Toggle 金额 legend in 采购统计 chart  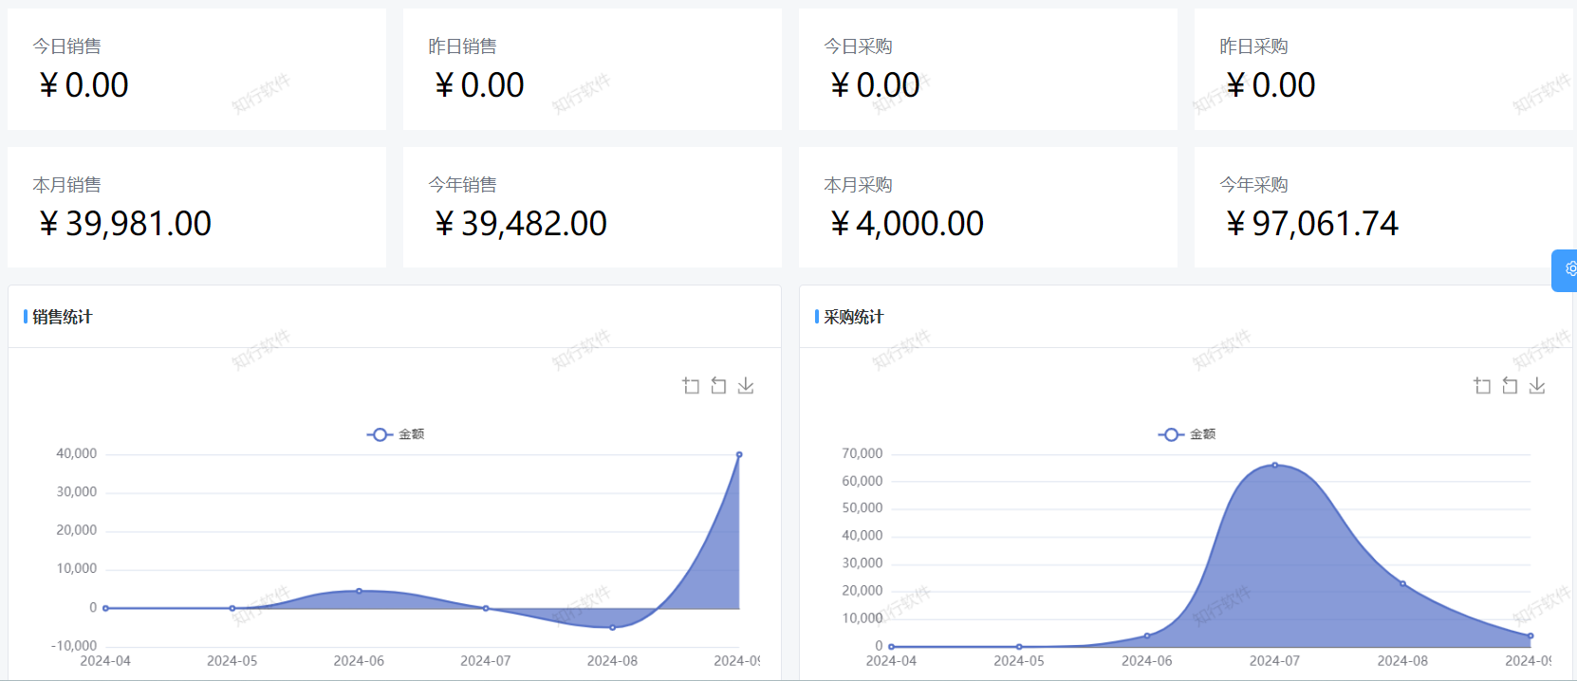point(1187,434)
